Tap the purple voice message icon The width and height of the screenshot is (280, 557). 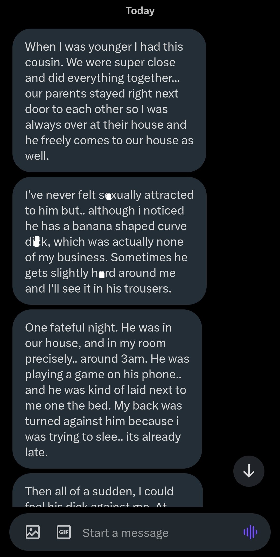click(x=250, y=532)
